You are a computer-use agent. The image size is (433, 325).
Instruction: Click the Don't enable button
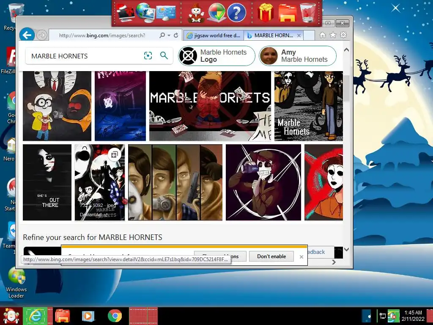(271, 256)
